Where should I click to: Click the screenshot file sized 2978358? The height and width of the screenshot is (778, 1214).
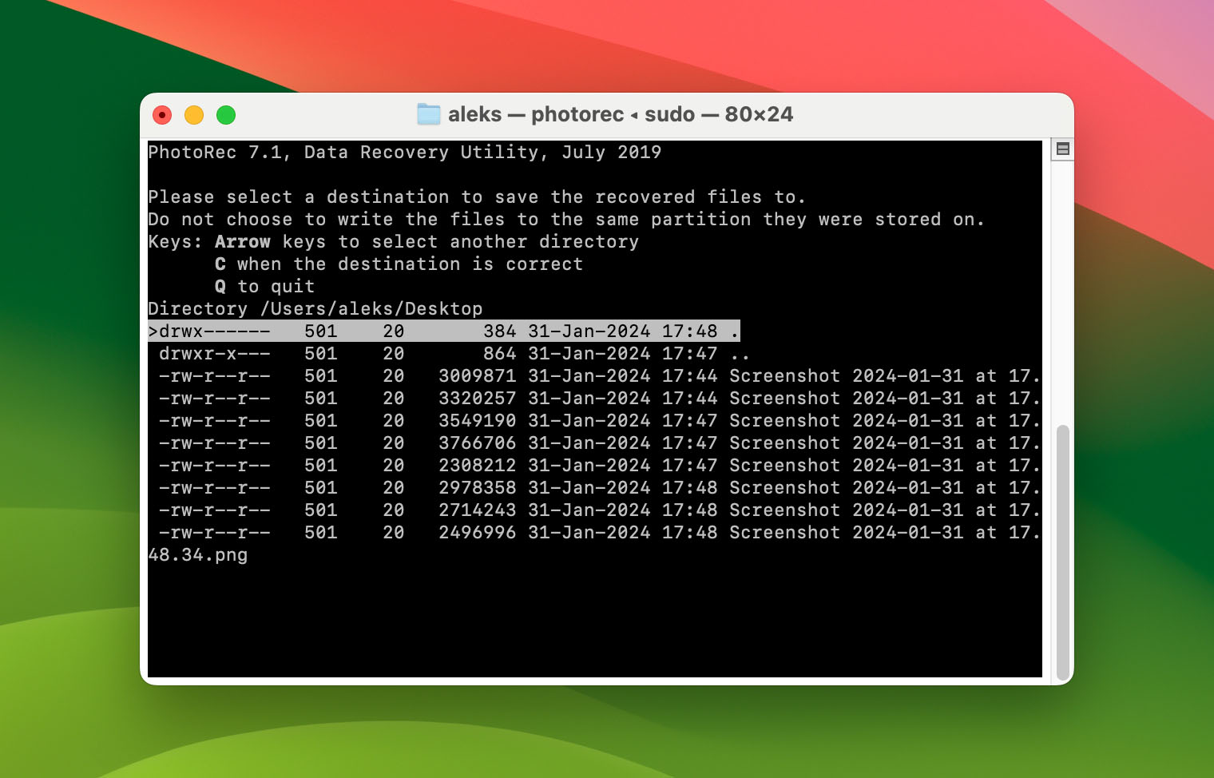click(x=595, y=487)
